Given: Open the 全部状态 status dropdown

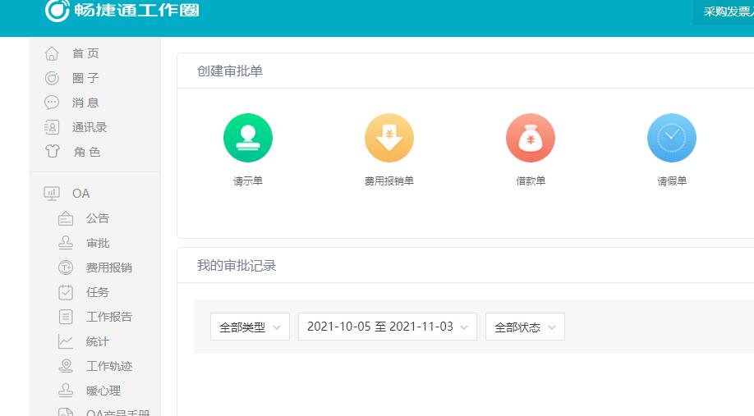Looking at the screenshot, I should (x=525, y=327).
